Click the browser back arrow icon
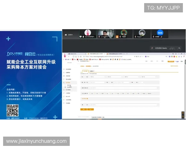Image resolution: width=186 pixels, height=149 pixels. point(69,56)
